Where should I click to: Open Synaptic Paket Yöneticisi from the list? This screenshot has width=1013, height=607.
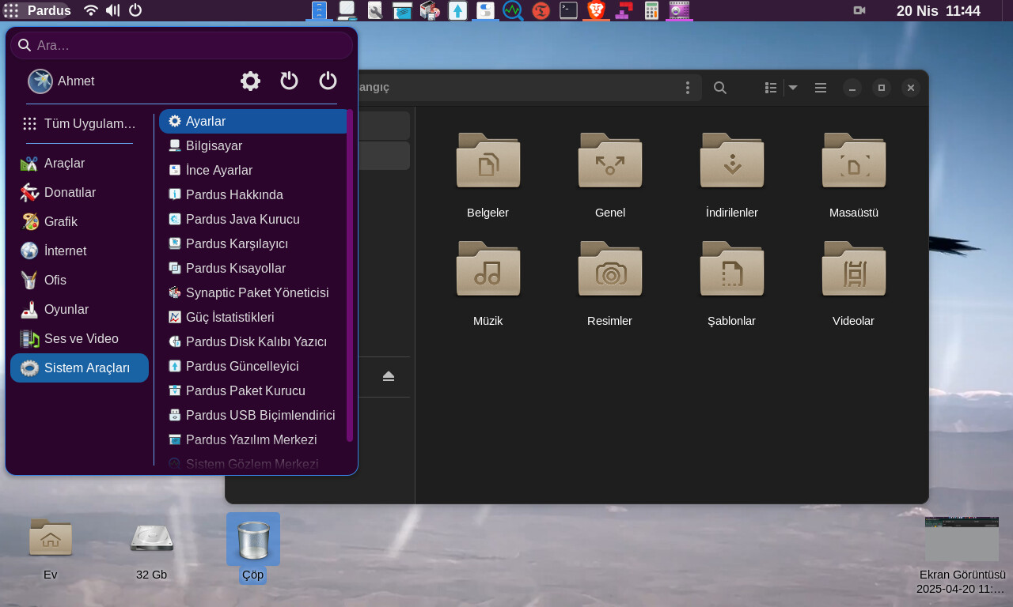[256, 292]
